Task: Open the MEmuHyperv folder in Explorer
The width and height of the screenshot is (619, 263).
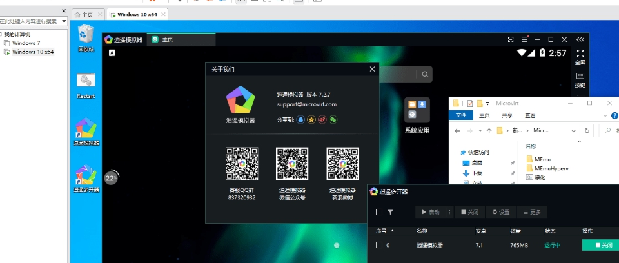Action: [x=548, y=168]
